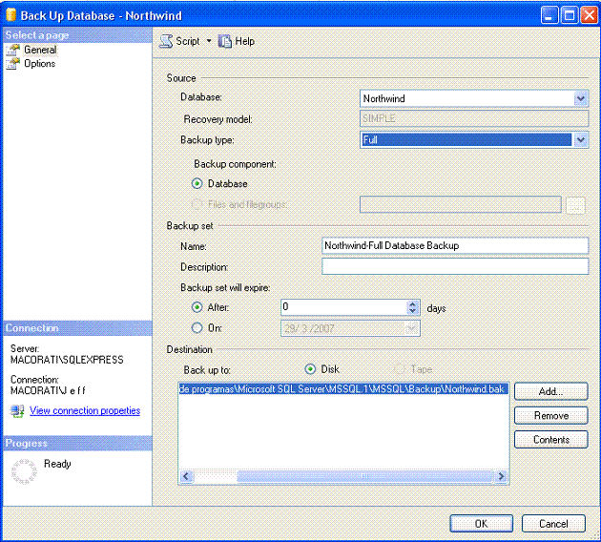Viewport: 601px width, 542px height.
Task: Click the Help toolbar label
Action: (x=244, y=41)
